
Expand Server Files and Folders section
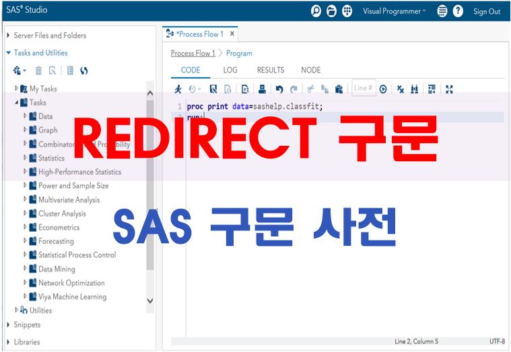[8, 35]
